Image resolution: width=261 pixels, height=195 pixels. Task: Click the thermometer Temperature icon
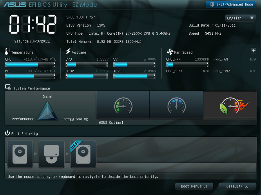click(7, 52)
